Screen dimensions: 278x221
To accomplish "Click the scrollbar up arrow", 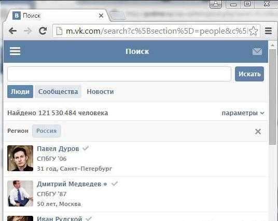I will [272, 46].
